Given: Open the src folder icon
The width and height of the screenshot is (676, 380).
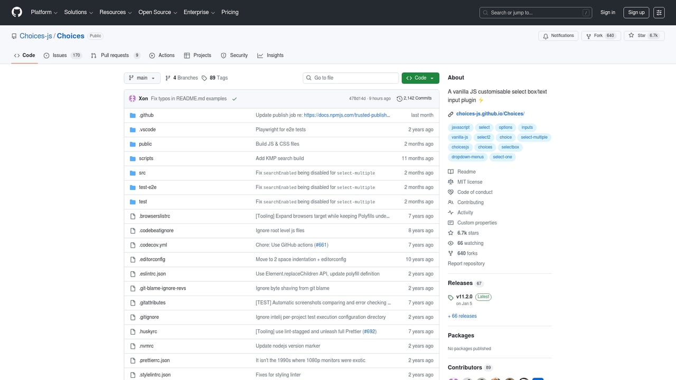Looking at the screenshot, I should [x=133, y=173].
